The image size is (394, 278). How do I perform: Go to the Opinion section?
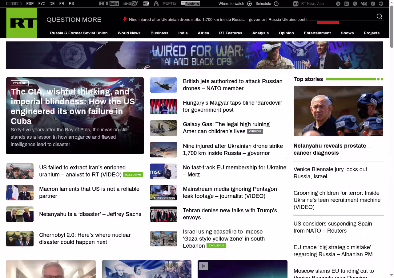[286, 33]
